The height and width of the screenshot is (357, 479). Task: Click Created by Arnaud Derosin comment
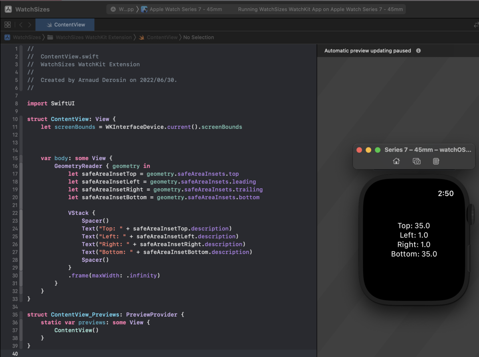[x=102, y=80]
